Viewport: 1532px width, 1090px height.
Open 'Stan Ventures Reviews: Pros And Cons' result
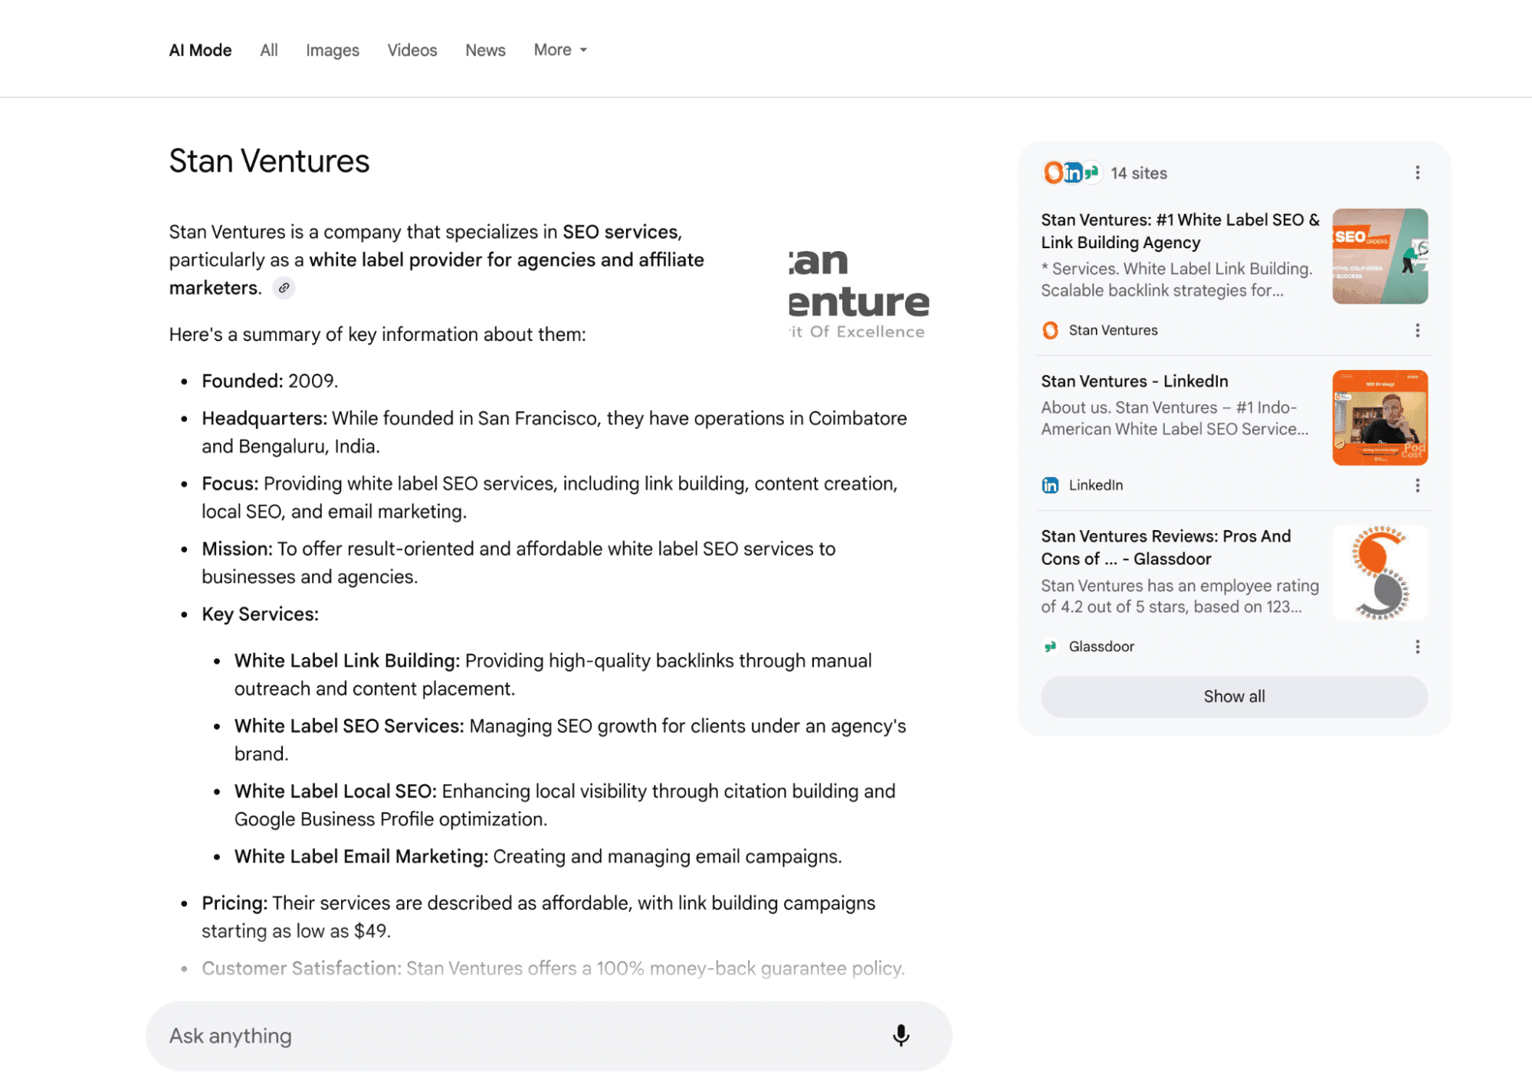point(1166,547)
